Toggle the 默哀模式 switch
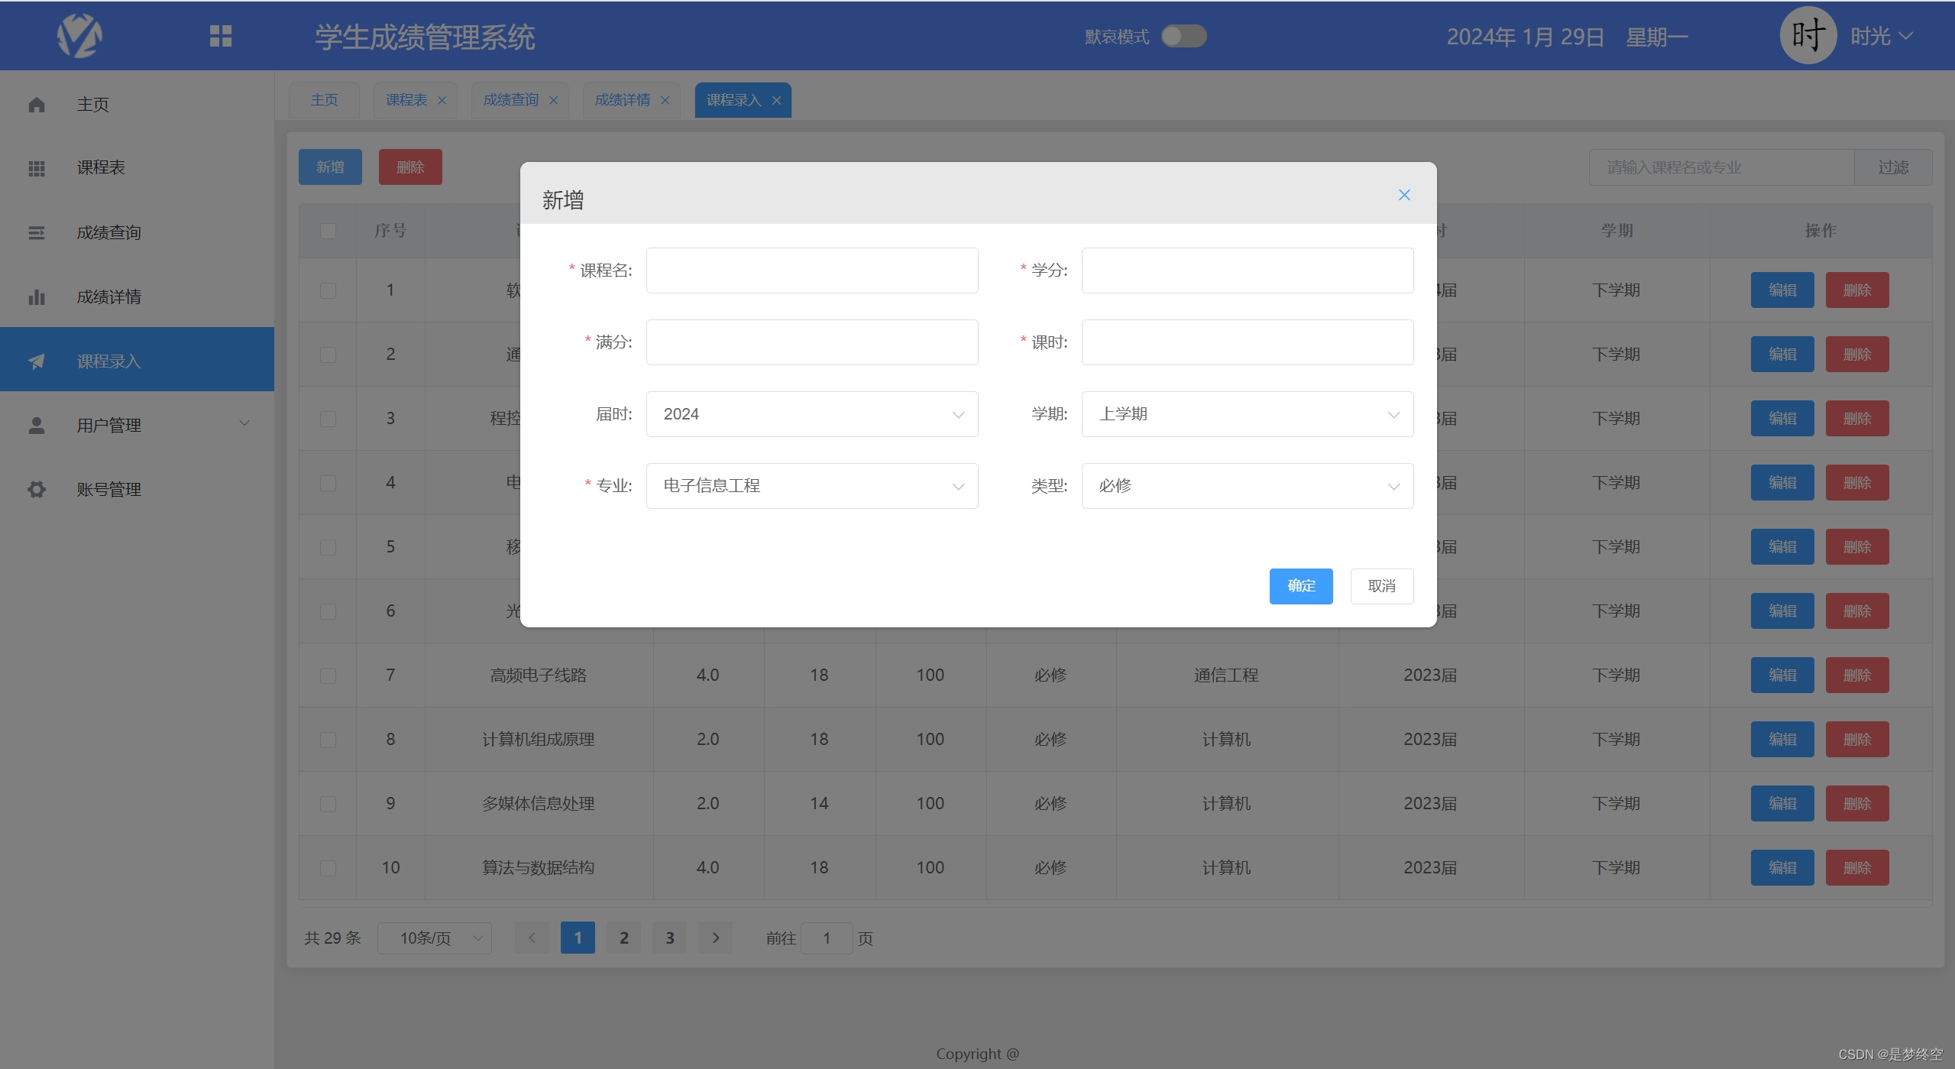1955x1069 pixels. coord(1183,35)
